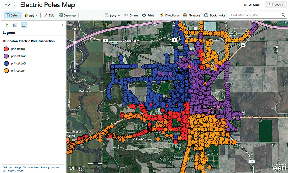This screenshot has height=173, width=288.
Task: Open the Edit tool
Action: point(49,15)
